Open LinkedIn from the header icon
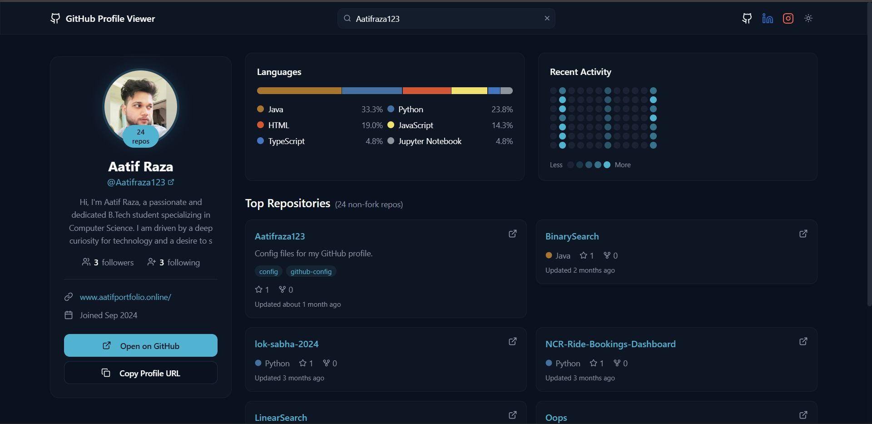Image resolution: width=872 pixels, height=424 pixels. point(768,18)
